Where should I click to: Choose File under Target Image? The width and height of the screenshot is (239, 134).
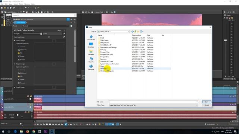tap(20, 76)
